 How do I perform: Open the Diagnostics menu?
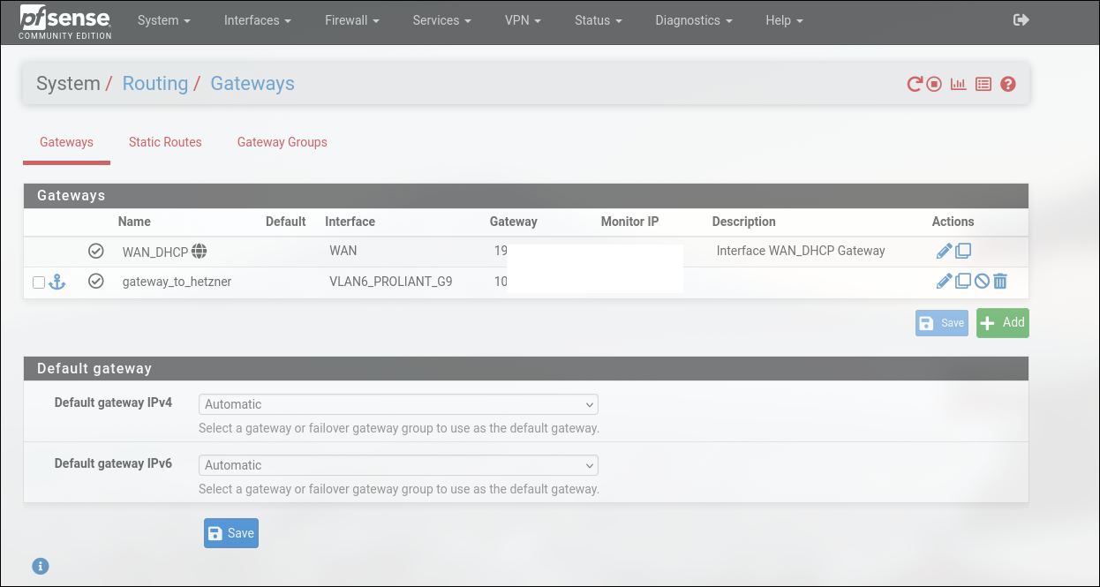coord(693,20)
